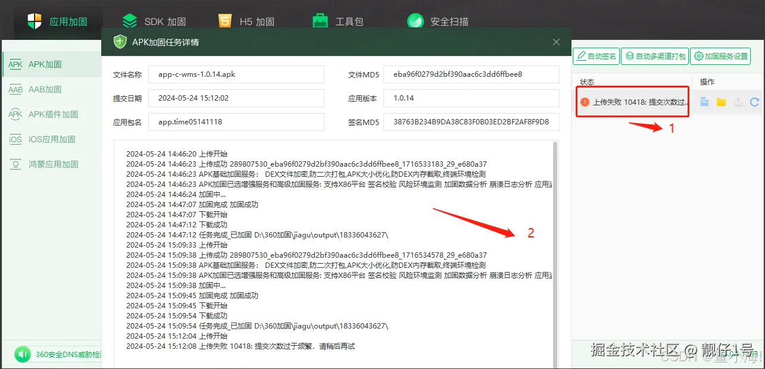Click the 360安全DNS威胁检测 status text
Viewport: 765px width, 369px height.
68,355
